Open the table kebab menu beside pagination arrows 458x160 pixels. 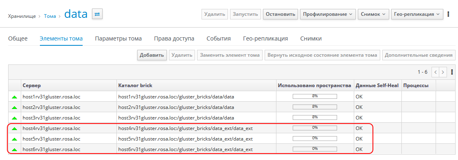[x=452, y=72]
